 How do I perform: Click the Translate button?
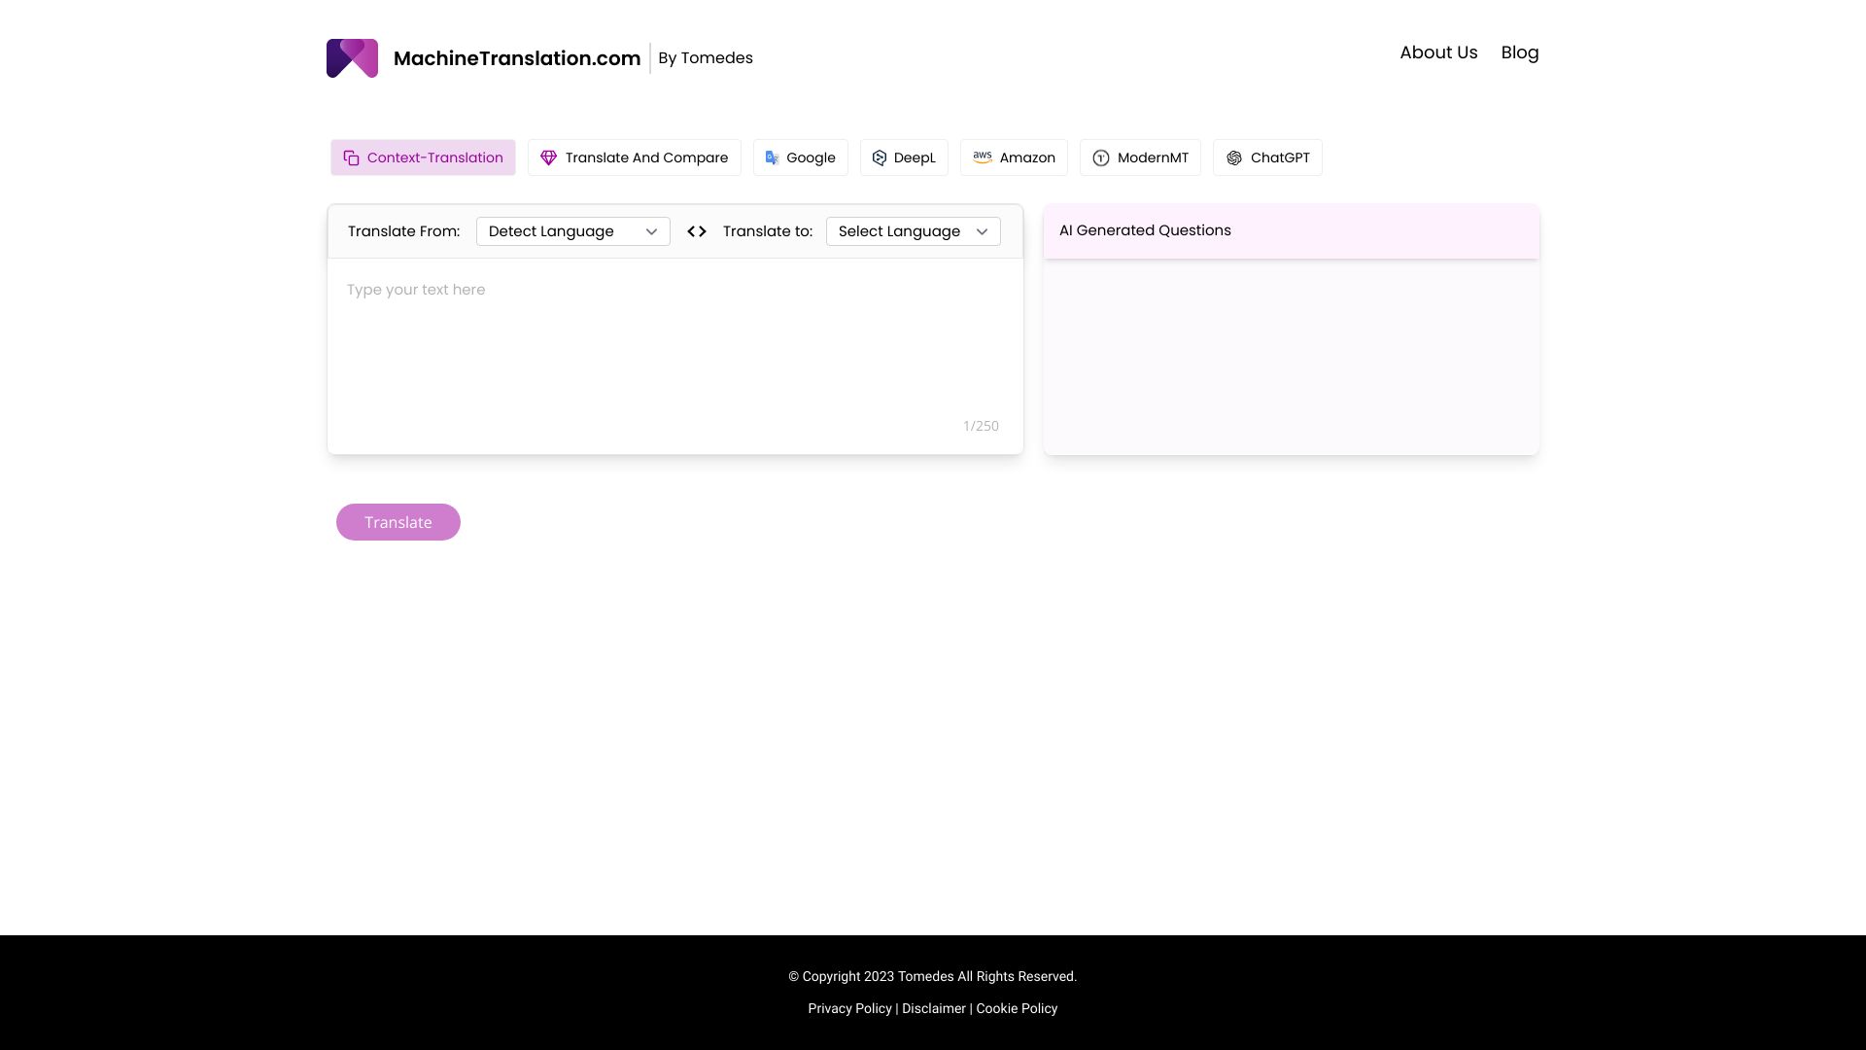tap(397, 522)
